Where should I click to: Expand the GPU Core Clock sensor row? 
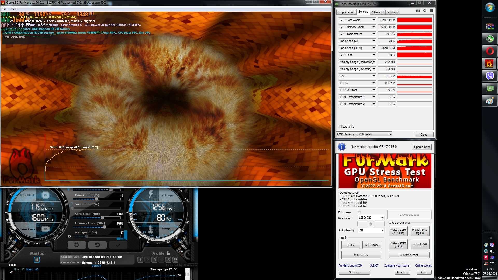tap(374, 19)
